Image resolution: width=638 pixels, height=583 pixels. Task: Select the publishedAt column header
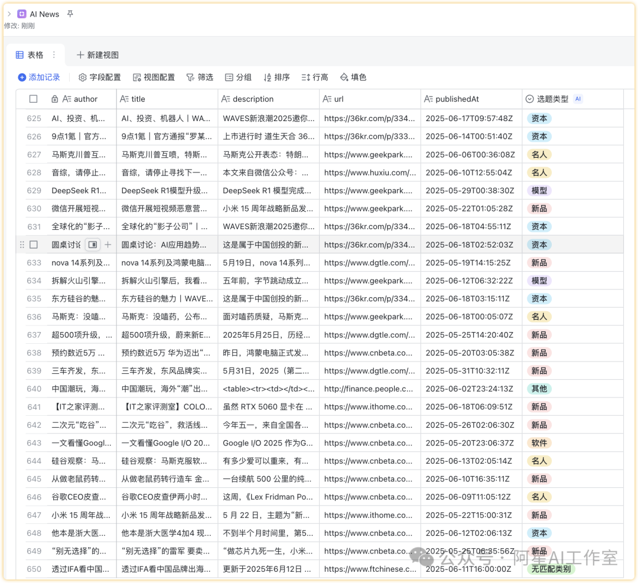pyautogui.click(x=471, y=99)
